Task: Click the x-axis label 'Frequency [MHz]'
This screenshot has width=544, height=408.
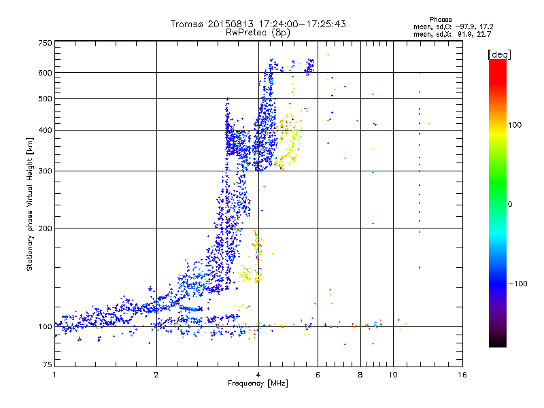Action: (x=258, y=384)
